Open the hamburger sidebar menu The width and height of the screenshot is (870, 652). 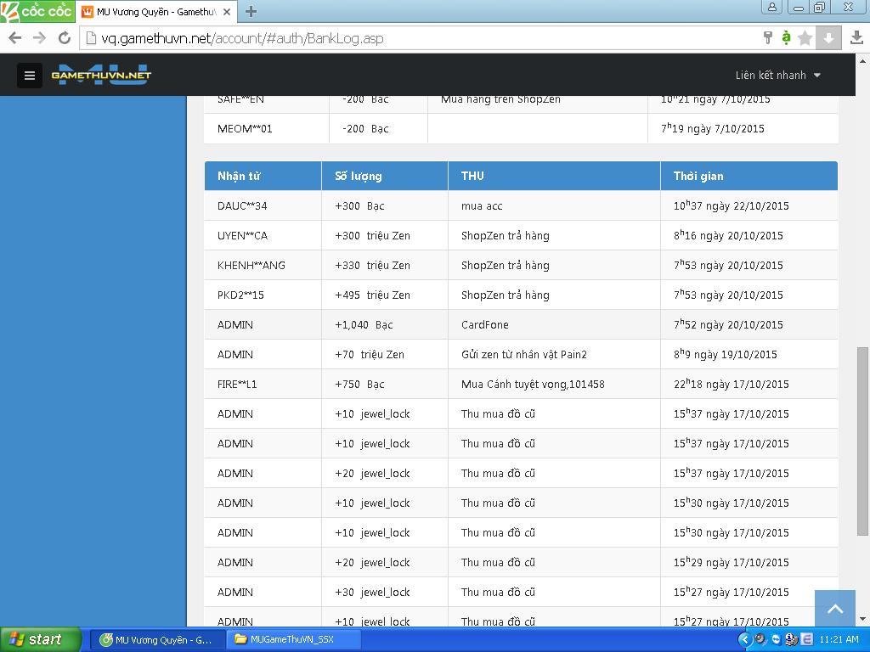coord(29,76)
